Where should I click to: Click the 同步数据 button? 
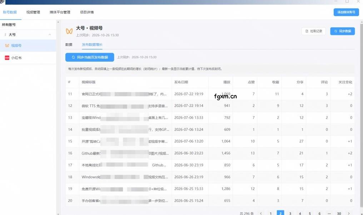[x=342, y=31]
